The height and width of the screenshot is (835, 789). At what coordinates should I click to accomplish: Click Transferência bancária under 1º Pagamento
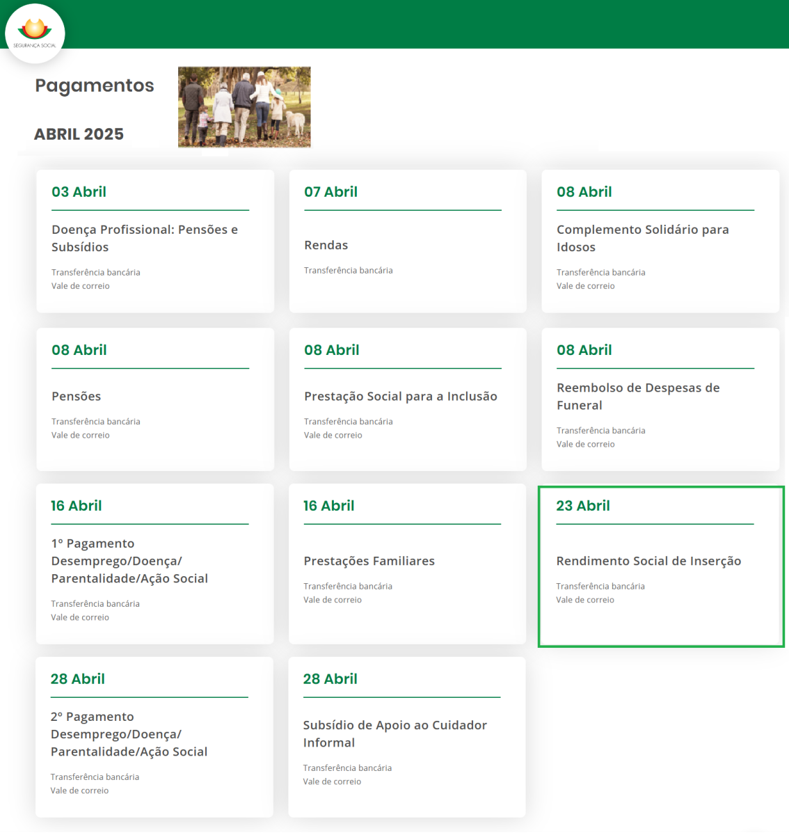point(95,604)
